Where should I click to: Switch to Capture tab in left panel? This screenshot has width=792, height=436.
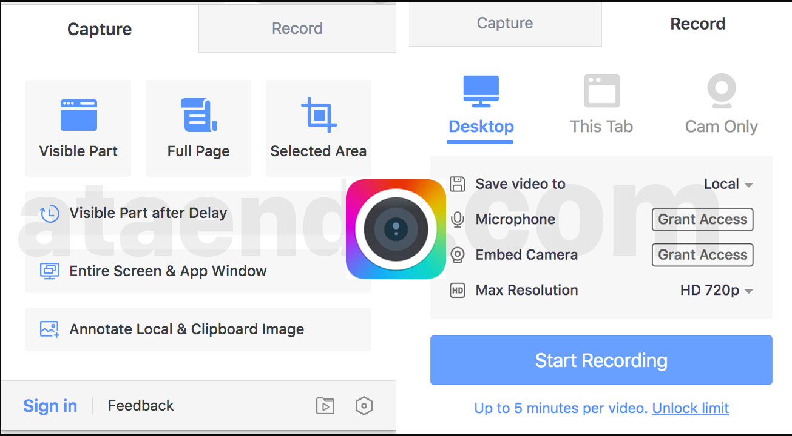tap(100, 29)
